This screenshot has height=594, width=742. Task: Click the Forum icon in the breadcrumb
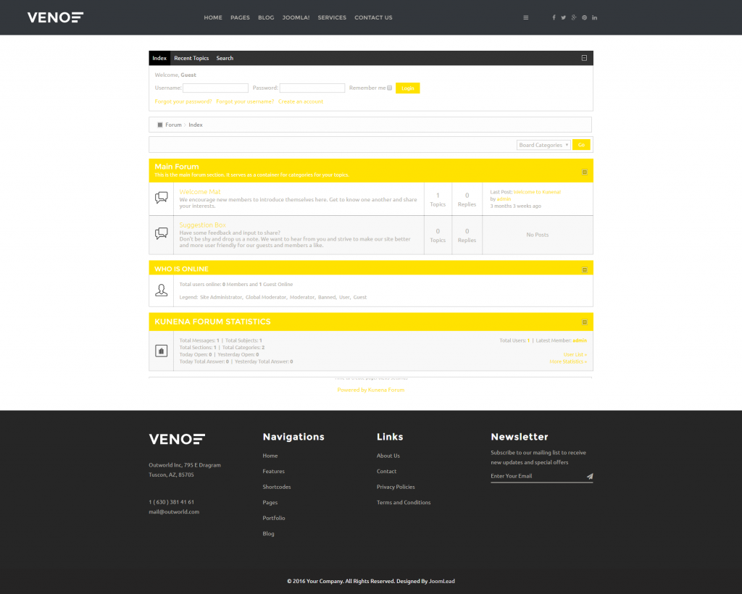point(160,124)
